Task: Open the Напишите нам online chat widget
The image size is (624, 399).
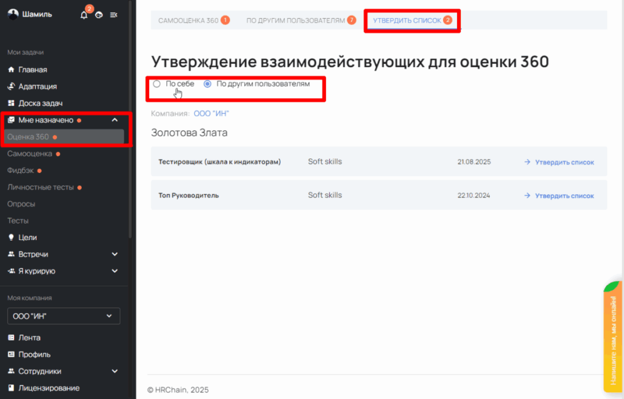Action: (613, 336)
